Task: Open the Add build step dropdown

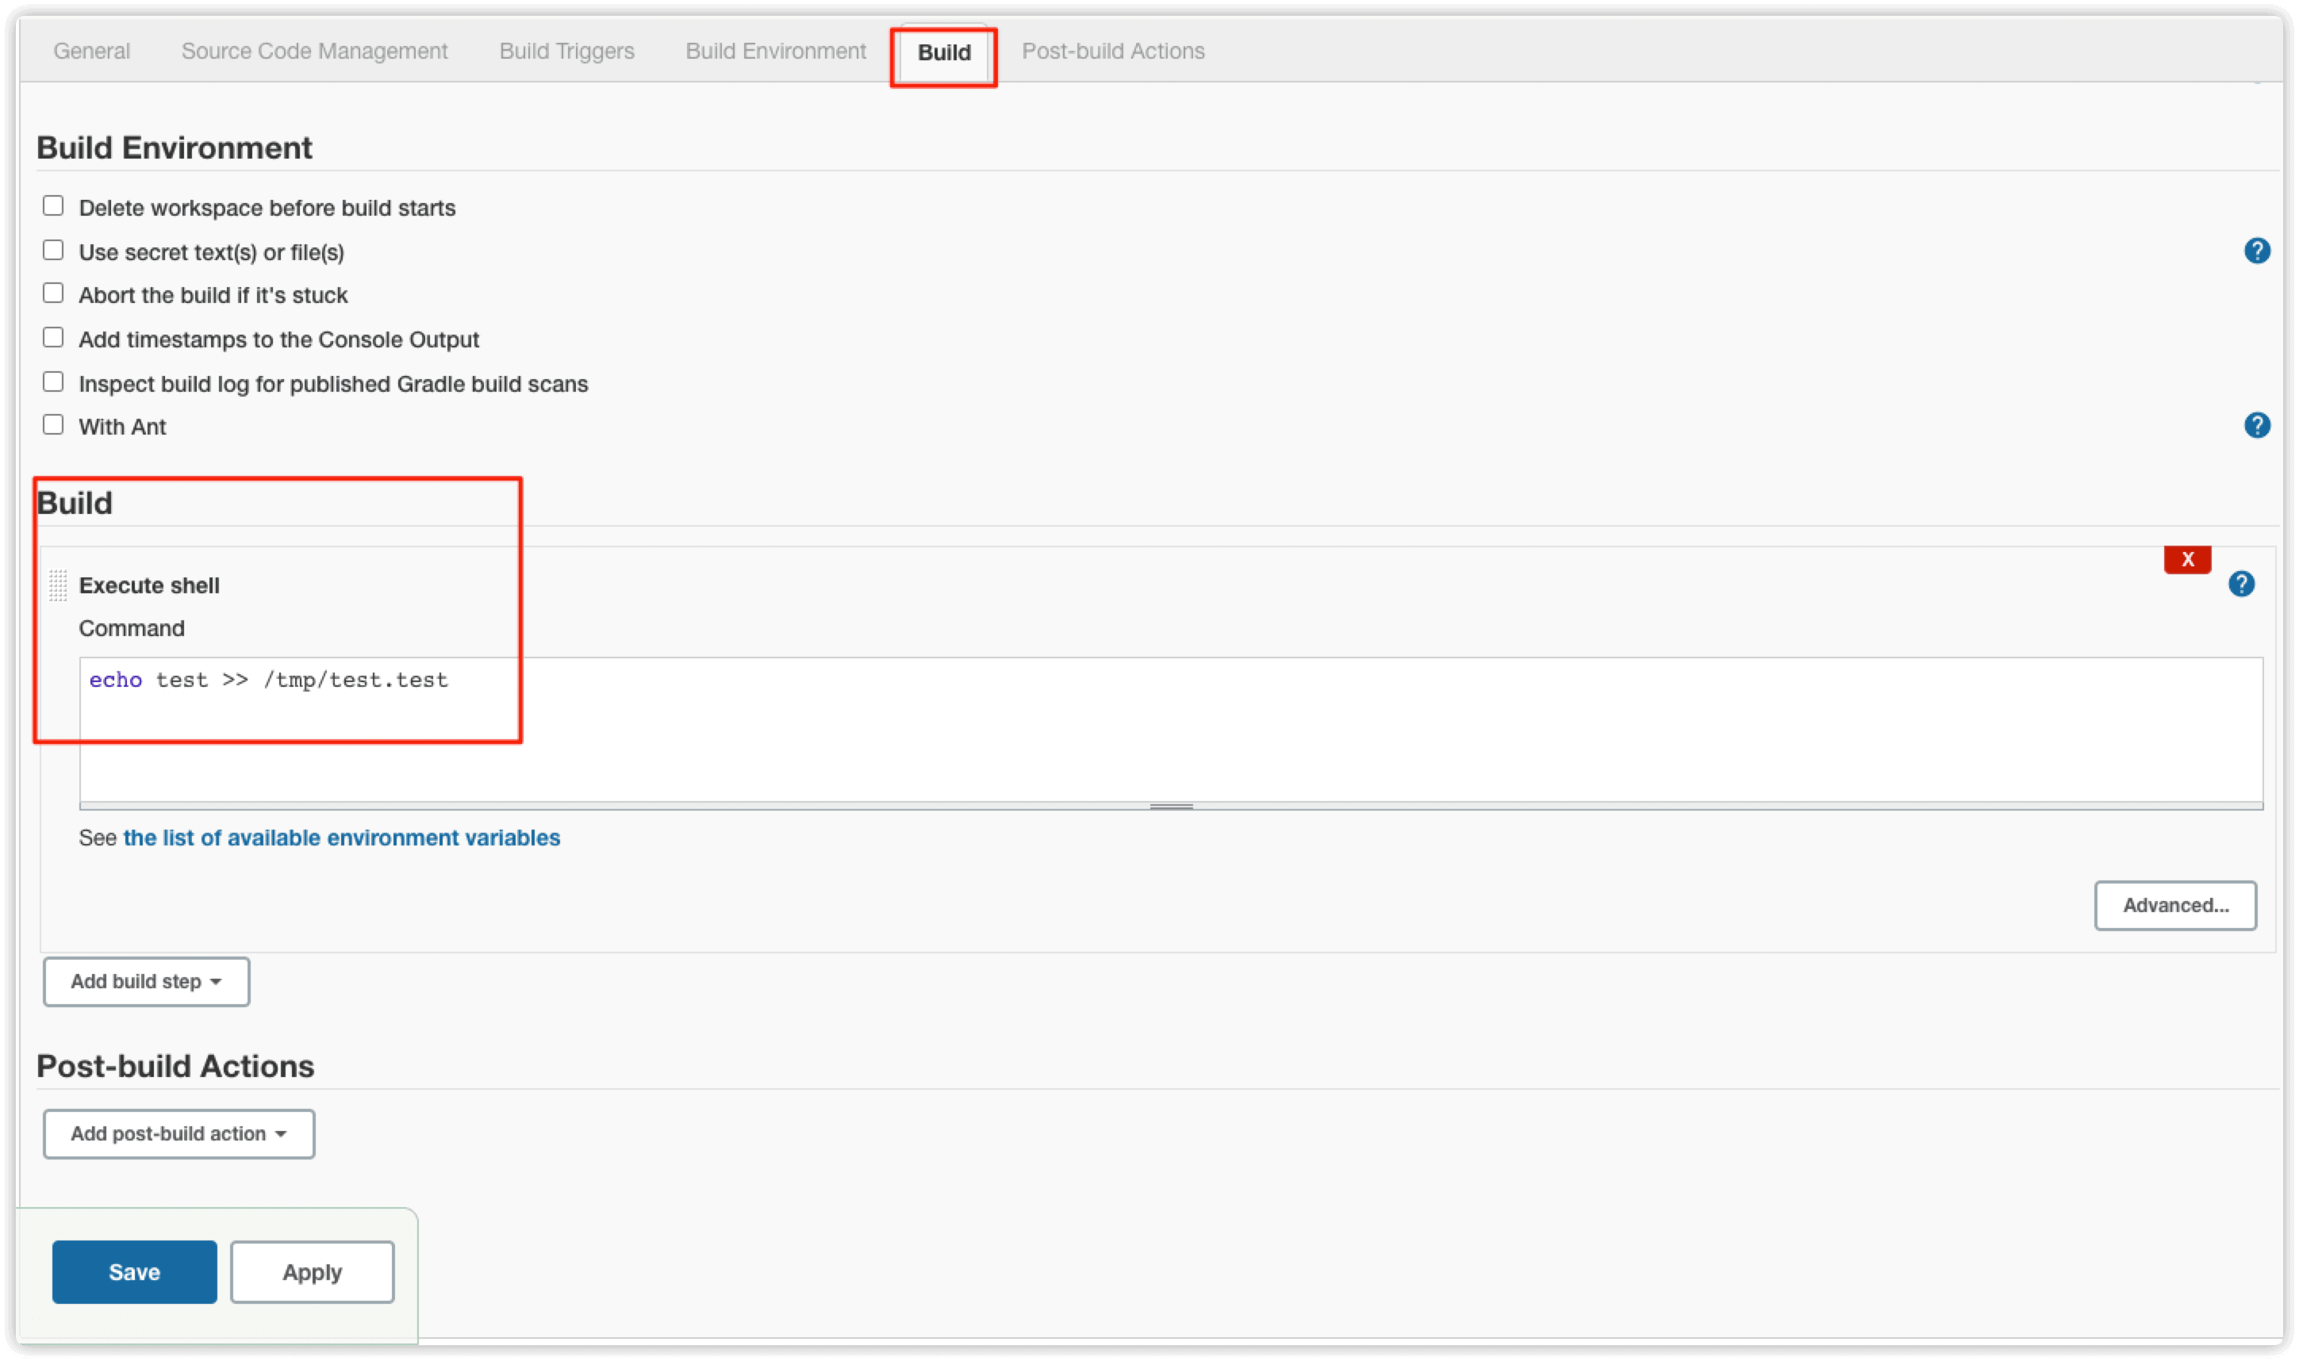Action: (146, 981)
